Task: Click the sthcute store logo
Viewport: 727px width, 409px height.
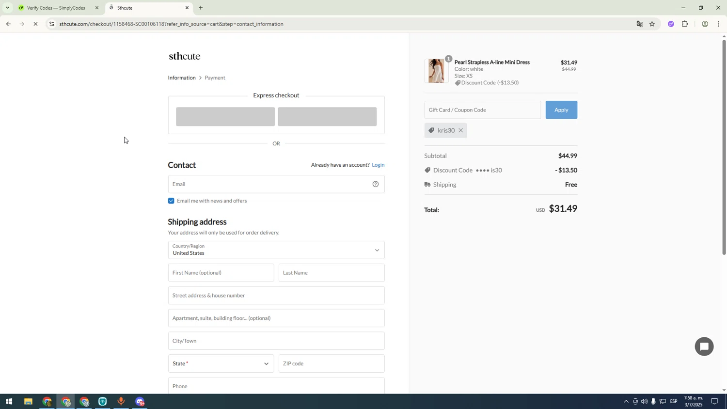Action: coord(185,56)
